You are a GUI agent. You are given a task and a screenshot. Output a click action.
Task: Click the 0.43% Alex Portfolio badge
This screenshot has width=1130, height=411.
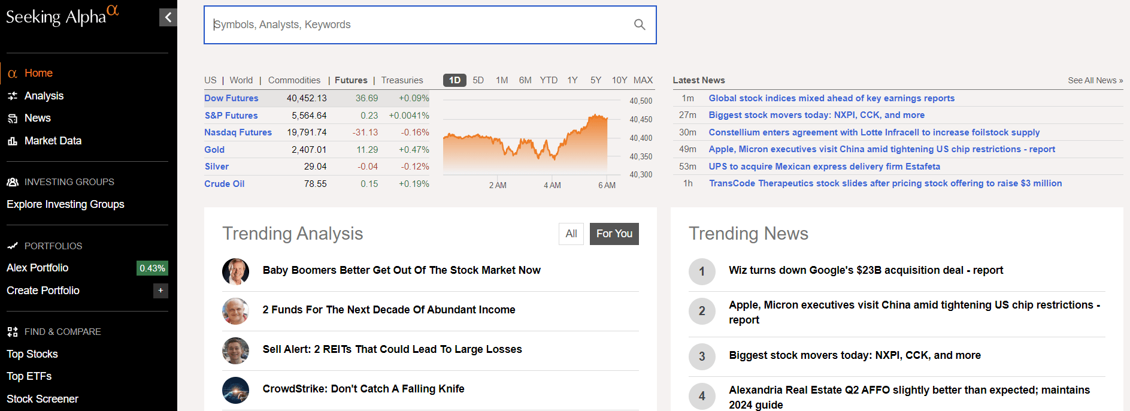coord(152,268)
